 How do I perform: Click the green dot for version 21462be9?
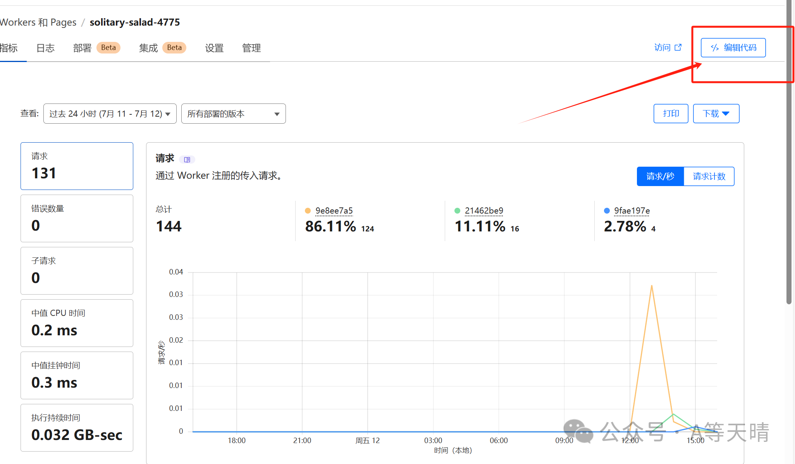coord(457,210)
